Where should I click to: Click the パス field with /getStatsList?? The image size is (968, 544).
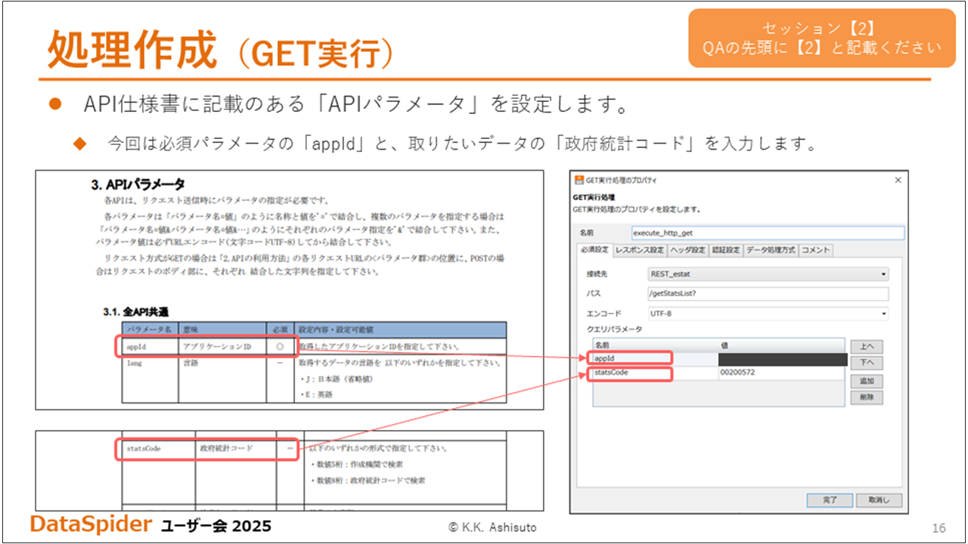click(x=768, y=294)
